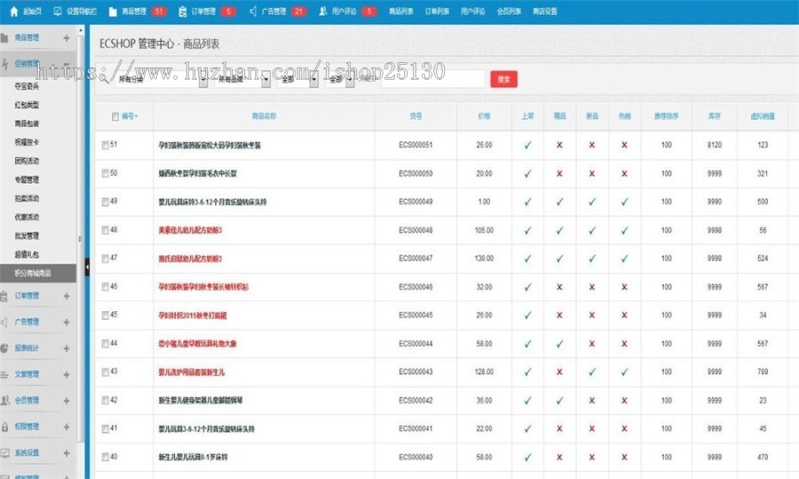Click the stock value 8120
The width and height of the screenshot is (799, 479).
(715, 145)
